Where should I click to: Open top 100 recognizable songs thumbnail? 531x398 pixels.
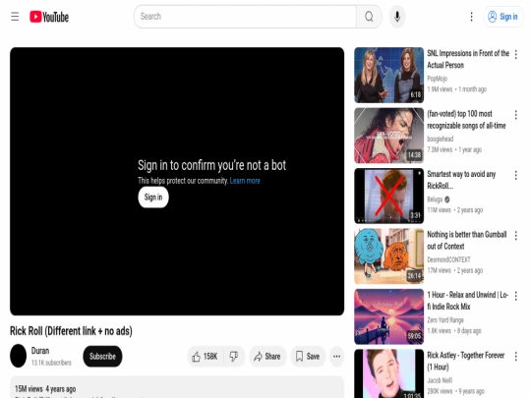[x=388, y=136]
